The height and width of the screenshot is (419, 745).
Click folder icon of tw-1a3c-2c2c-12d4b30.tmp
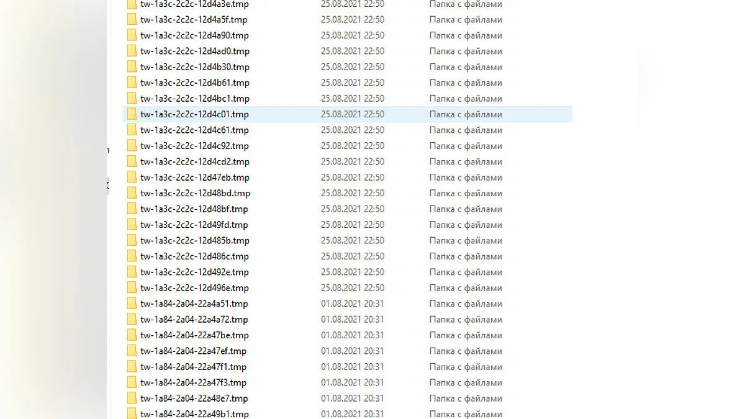coord(132,67)
